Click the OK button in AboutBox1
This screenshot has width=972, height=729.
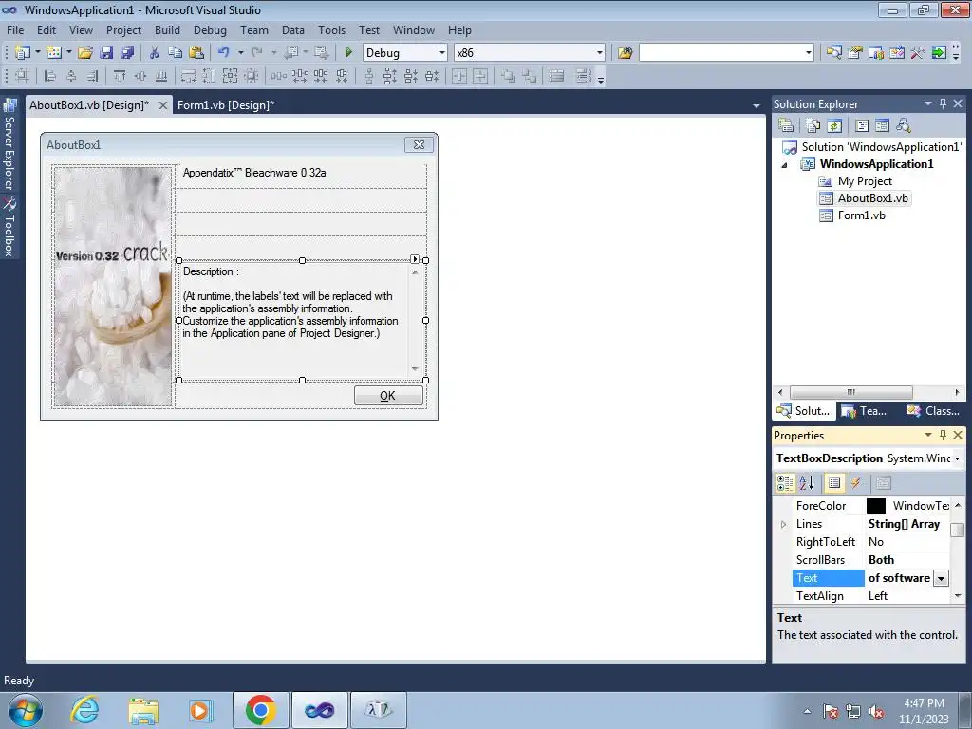point(388,396)
